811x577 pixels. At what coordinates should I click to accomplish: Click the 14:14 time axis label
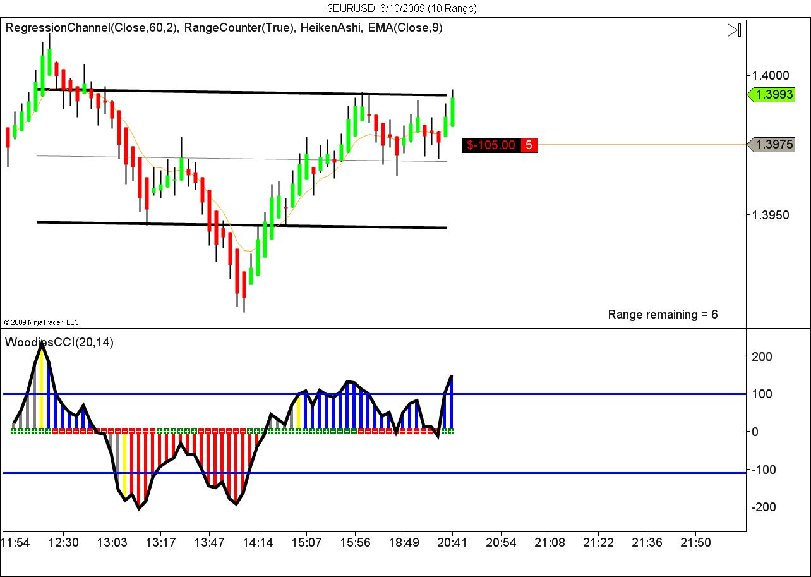(x=258, y=542)
